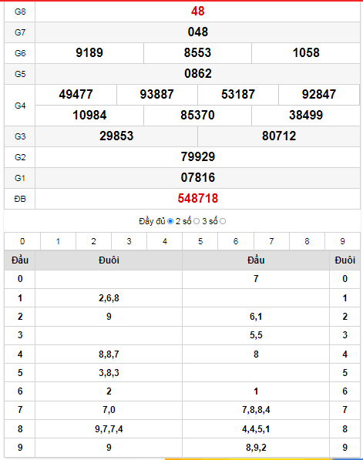Click the first "Đuôi" column header
This screenshot has height=460, width=363.
point(109,260)
